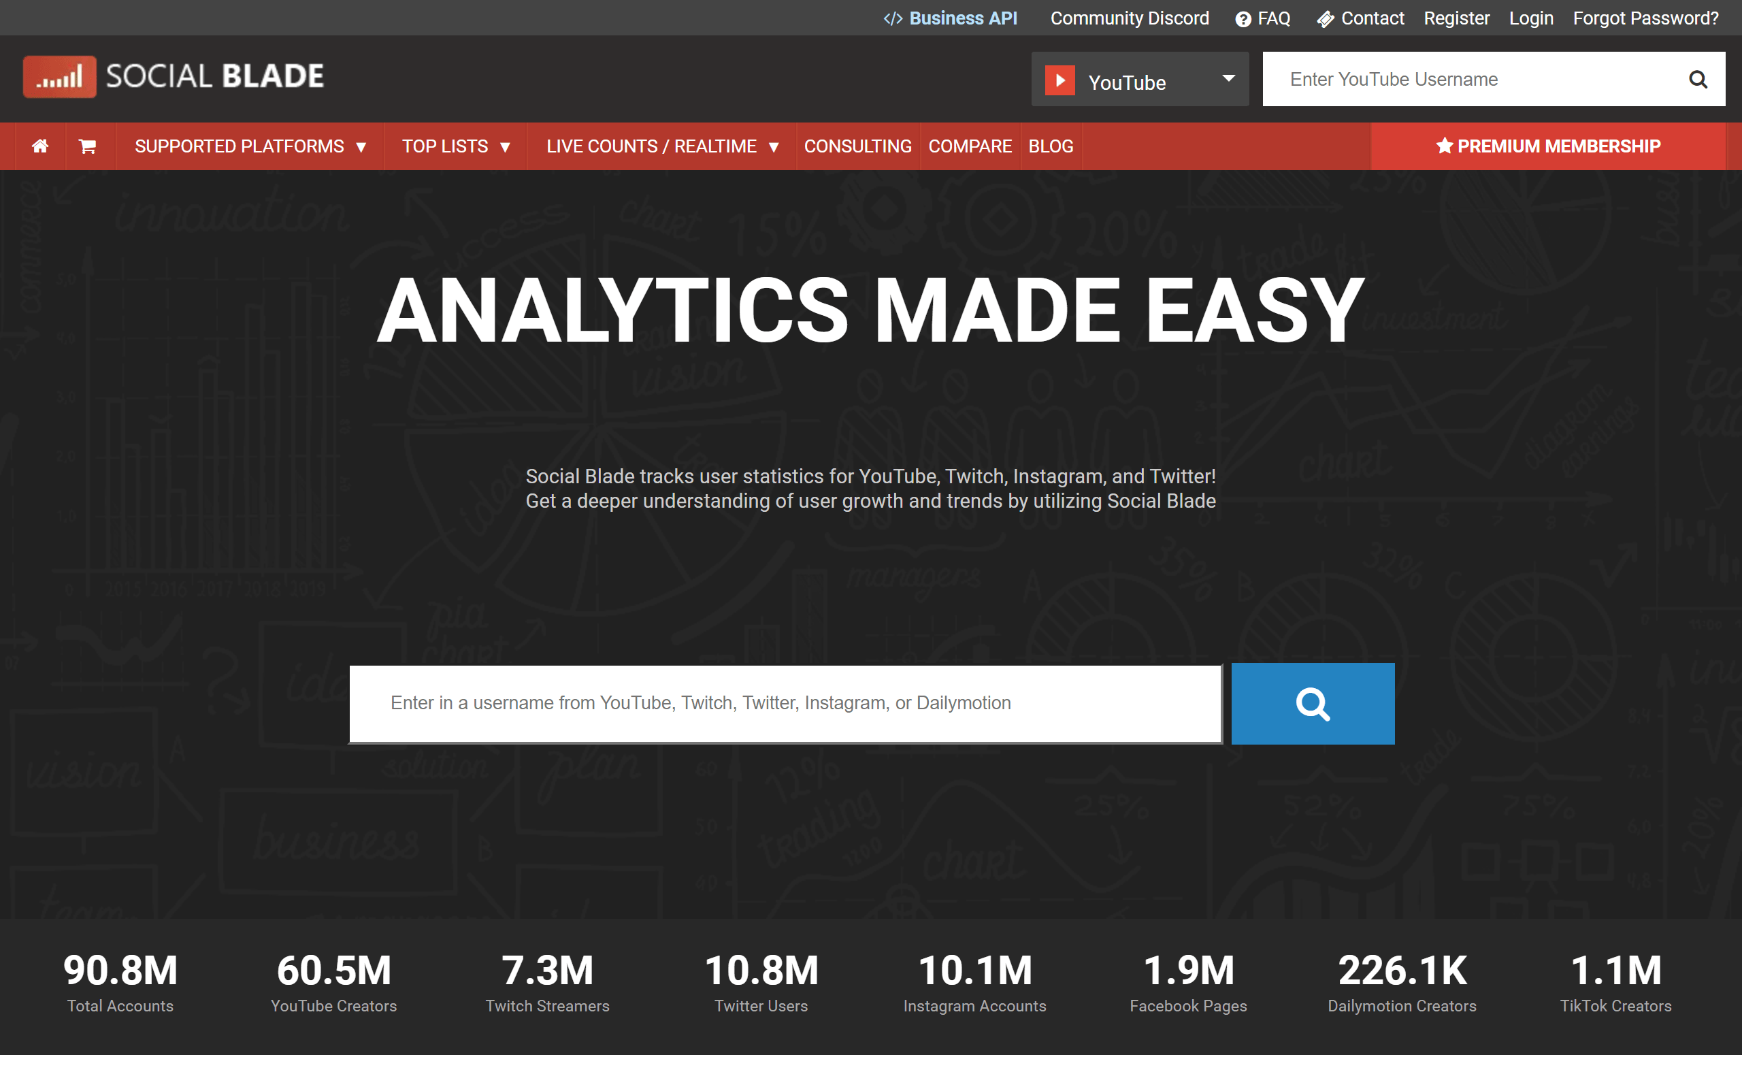The height and width of the screenshot is (1089, 1742).
Task: Open the YouTube platform dropdown arrow
Action: click(1229, 78)
